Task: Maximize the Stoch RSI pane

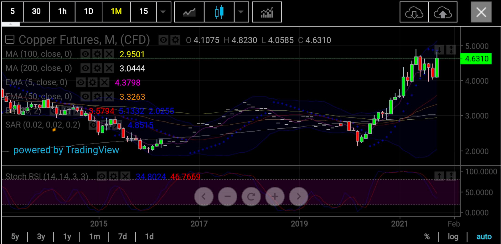Action: 451,176
